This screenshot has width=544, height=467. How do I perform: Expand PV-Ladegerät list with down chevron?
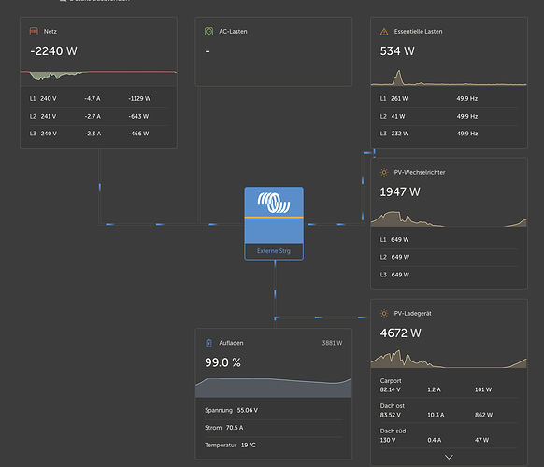click(x=449, y=457)
